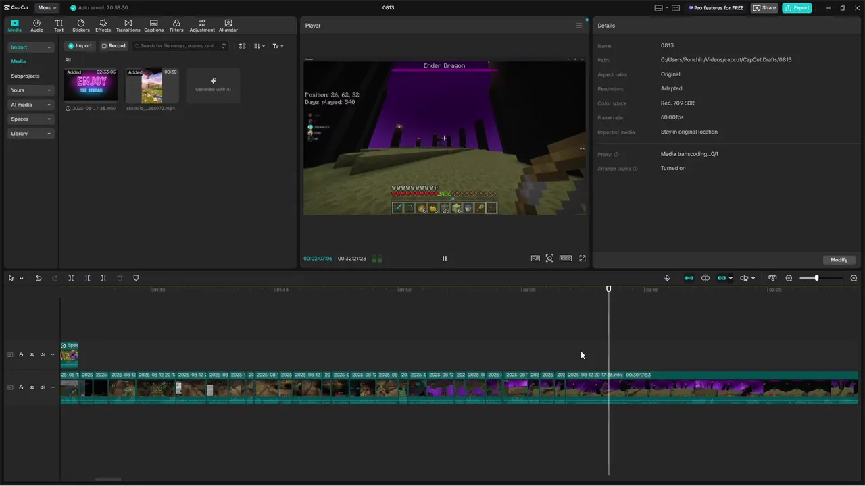Open the media sort dropdown
Image resolution: width=865 pixels, height=486 pixels.
[x=259, y=46]
